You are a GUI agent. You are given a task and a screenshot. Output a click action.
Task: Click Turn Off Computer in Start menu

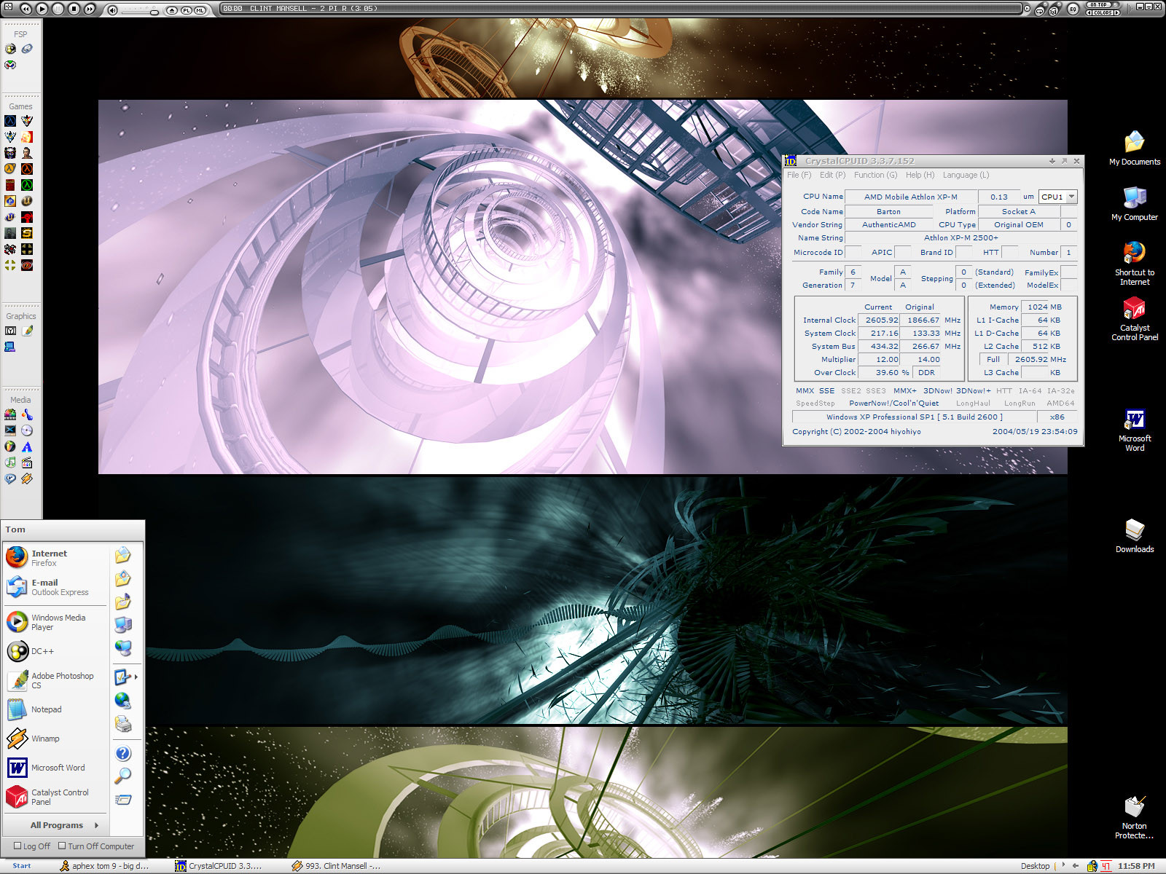tap(96, 846)
